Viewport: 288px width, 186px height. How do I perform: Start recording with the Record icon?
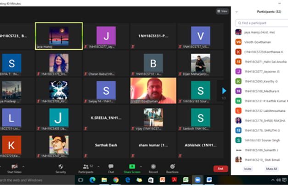(153, 166)
